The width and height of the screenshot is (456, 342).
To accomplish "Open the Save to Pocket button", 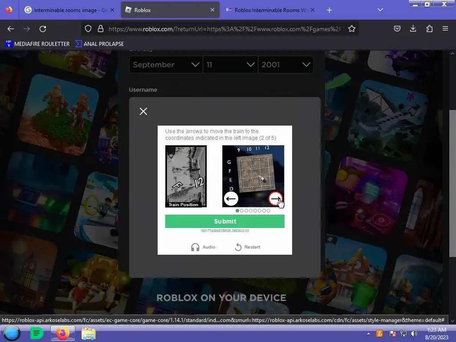I will (x=397, y=28).
